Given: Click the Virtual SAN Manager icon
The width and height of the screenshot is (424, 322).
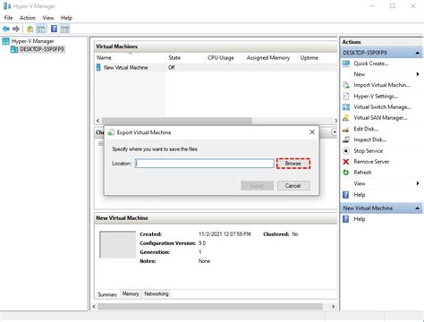Looking at the screenshot, I should coord(346,118).
